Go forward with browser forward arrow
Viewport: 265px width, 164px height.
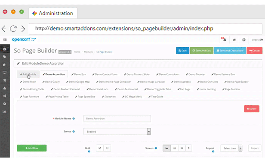click(23, 29)
